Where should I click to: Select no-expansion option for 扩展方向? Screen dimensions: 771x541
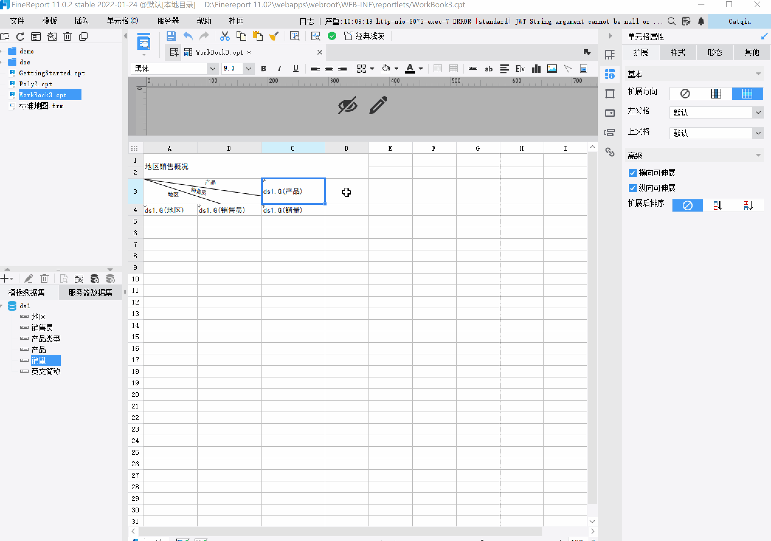[685, 94]
